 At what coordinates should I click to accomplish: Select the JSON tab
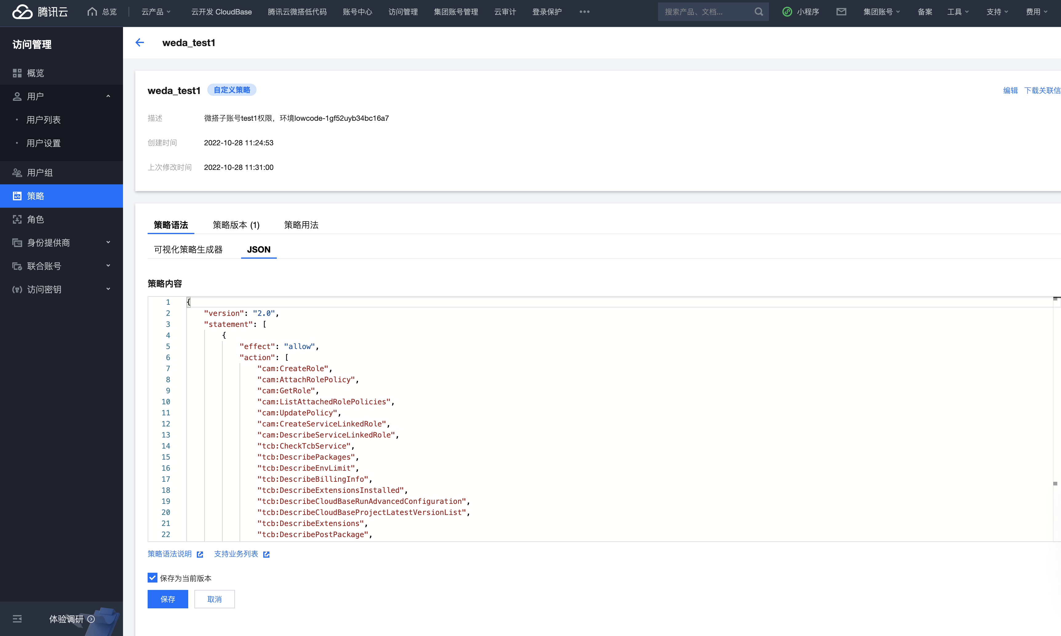pyautogui.click(x=259, y=249)
